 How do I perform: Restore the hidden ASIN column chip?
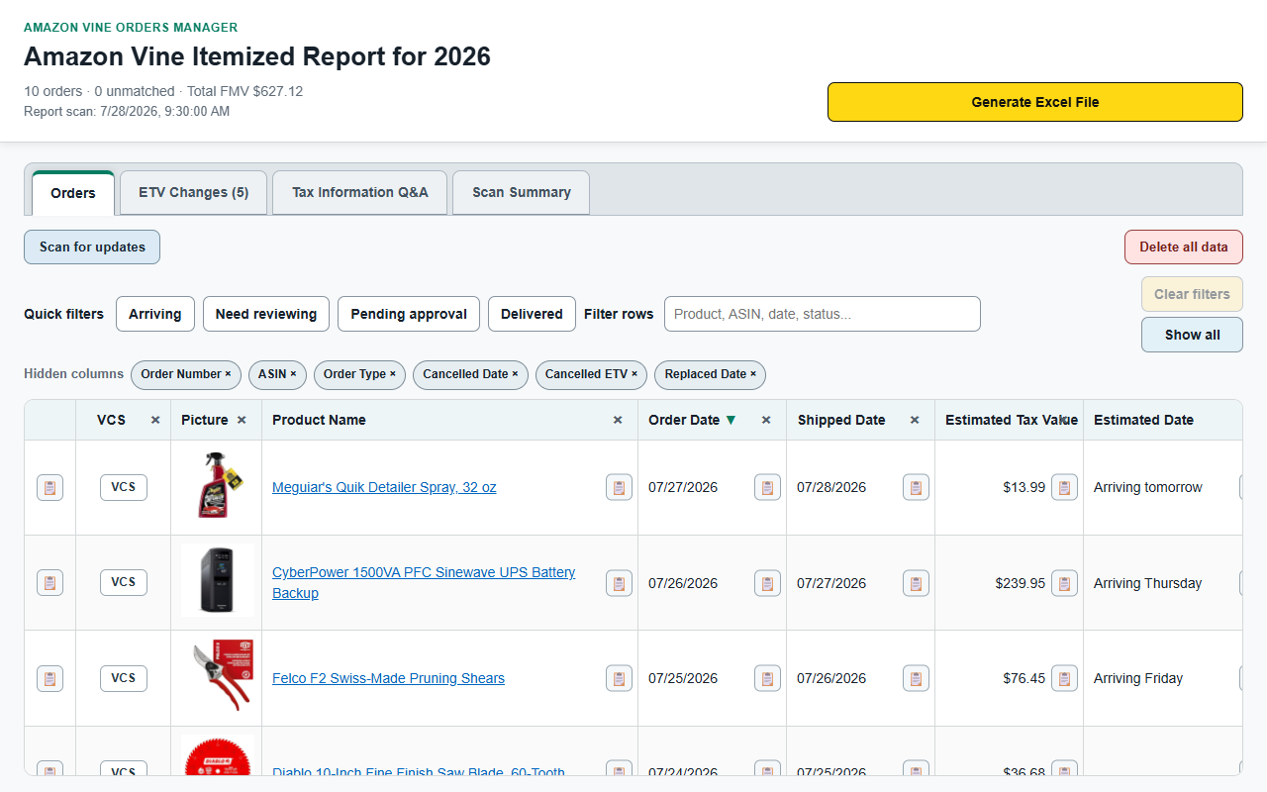pyautogui.click(x=277, y=374)
